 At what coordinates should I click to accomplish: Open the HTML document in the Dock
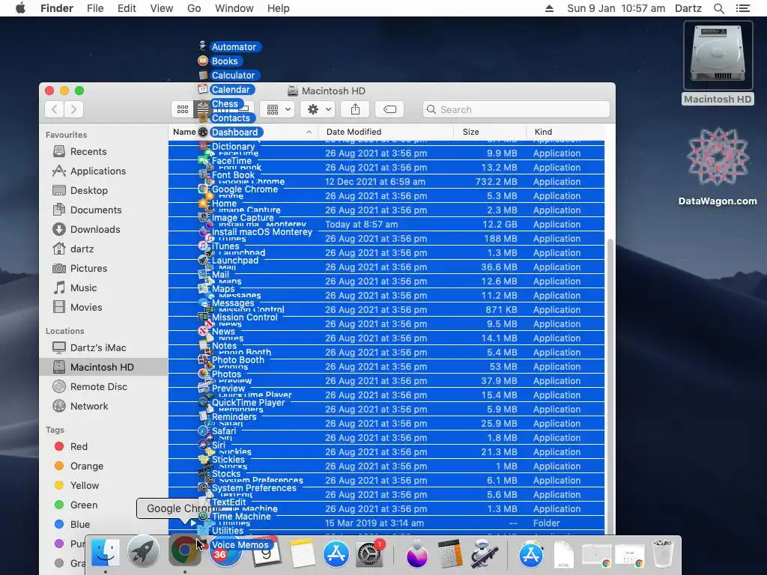(563, 555)
